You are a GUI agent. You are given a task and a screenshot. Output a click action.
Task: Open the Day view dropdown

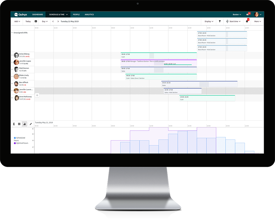pyautogui.click(x=45, y=21)
